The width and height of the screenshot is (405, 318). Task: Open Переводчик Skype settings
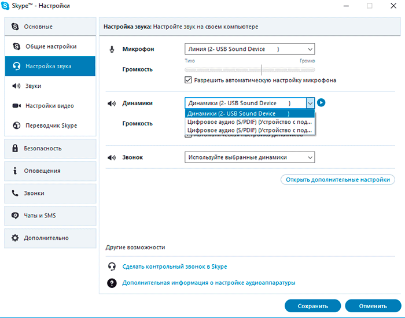click(x=50, y=125)
